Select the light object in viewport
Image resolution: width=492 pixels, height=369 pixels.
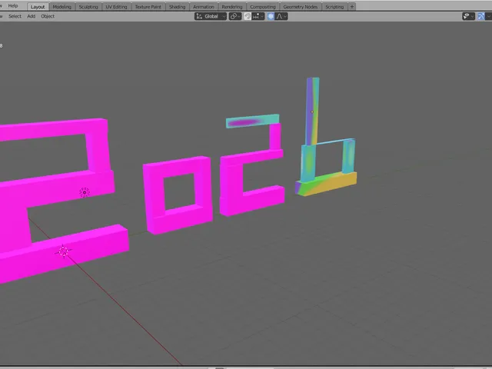click(85, 192)
